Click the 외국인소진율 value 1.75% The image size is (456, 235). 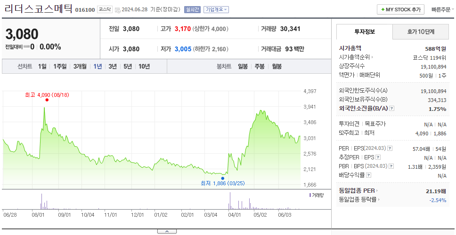(x=437, y=109)
